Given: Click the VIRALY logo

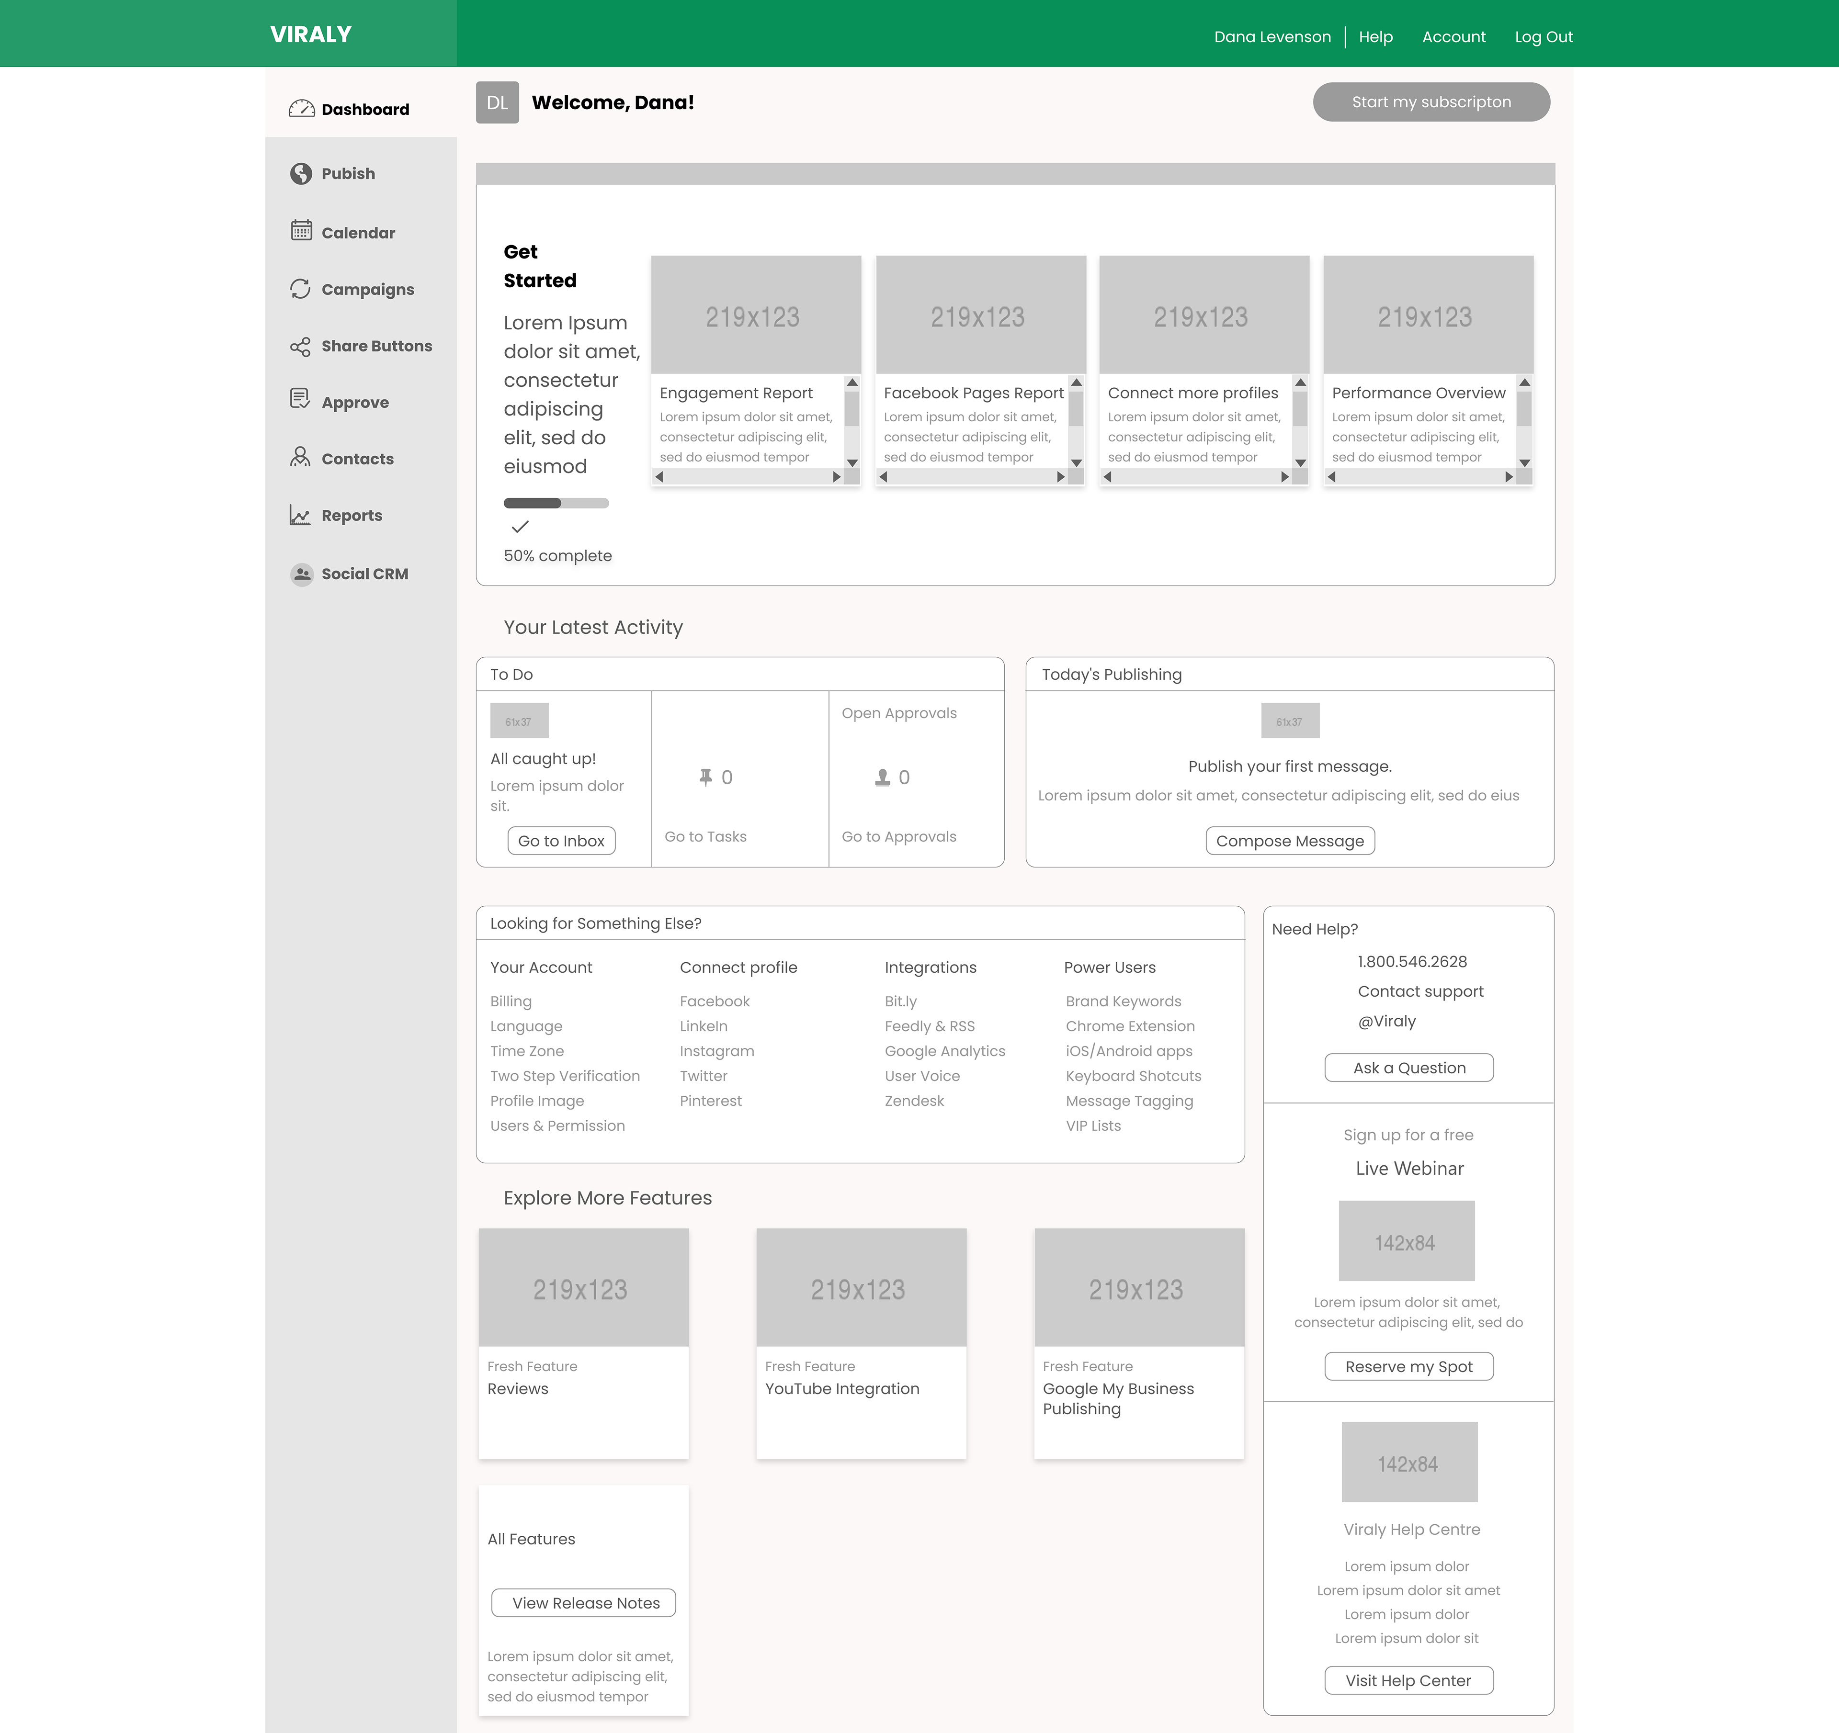Looking at the screenshot, I should click(311, 34).
